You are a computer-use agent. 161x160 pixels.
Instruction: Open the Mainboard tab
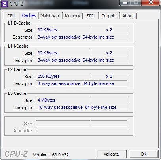point(50,16)
